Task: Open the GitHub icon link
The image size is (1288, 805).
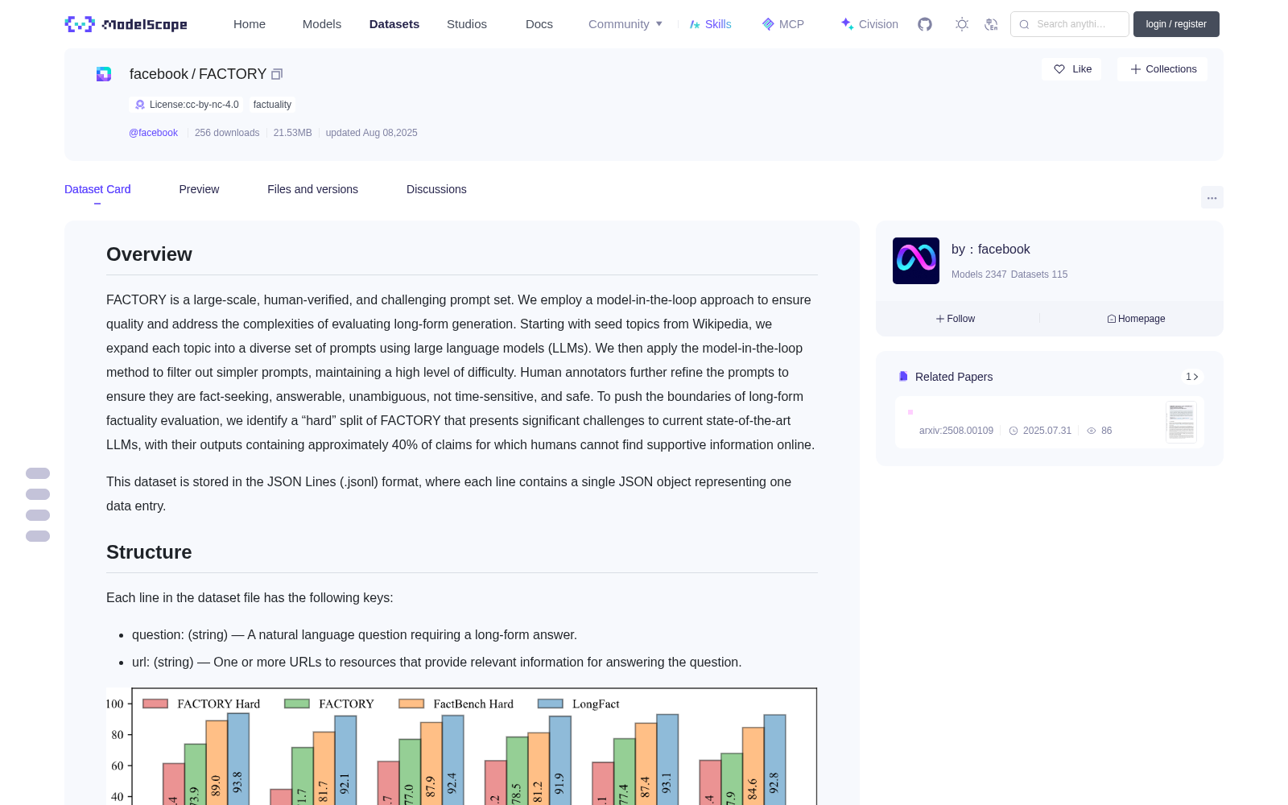Action: coord(925,24)
